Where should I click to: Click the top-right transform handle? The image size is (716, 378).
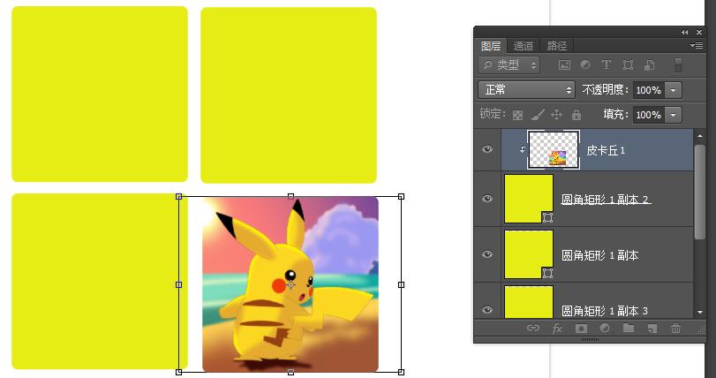coord(401,196)
